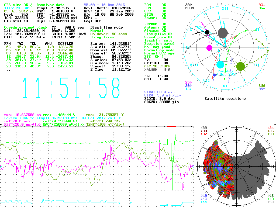The image size is (276, 207).
Task: Click the XII numeral on the sky map
Action: pos(225,8)
